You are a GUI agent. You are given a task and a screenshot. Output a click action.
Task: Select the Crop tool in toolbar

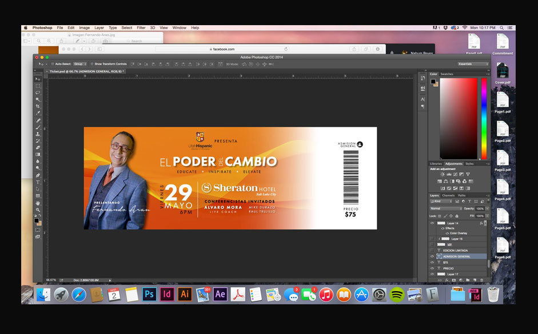point(38,106)
